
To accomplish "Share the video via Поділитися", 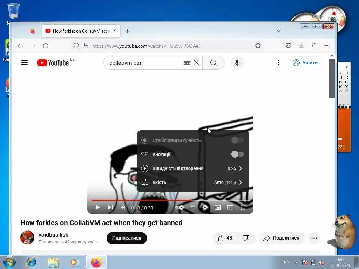I will point(282,238).
